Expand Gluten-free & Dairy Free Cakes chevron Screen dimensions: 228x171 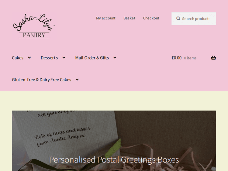pyautogui.click(x=77, y=80)
